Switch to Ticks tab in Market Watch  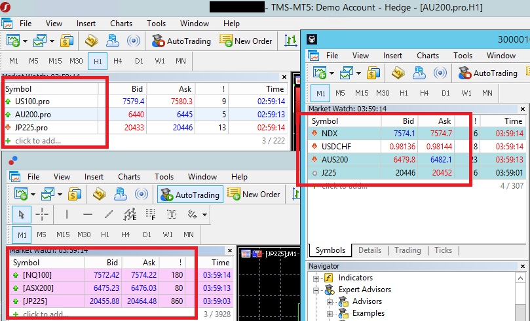(x=443, y=250)
